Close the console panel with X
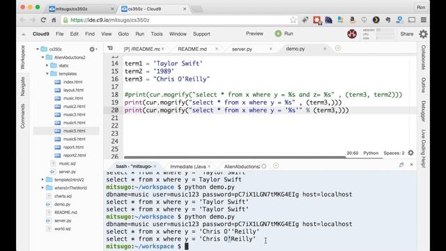 [411, 165]
